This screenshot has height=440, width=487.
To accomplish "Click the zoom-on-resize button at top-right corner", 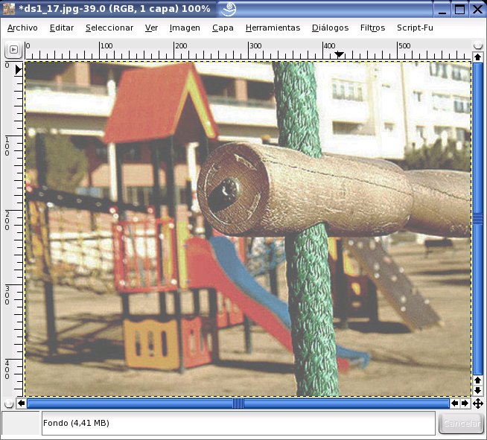I will point(477,45).
